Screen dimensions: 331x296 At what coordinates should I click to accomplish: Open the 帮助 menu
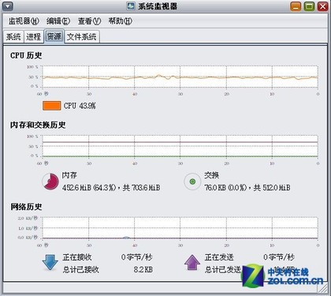point(121,21)
